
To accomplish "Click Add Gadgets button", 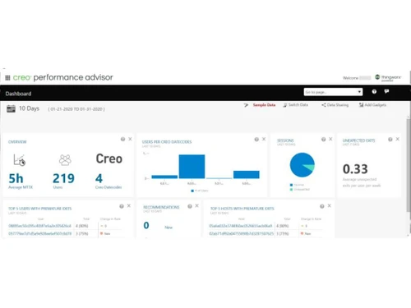I will point(372,105).
